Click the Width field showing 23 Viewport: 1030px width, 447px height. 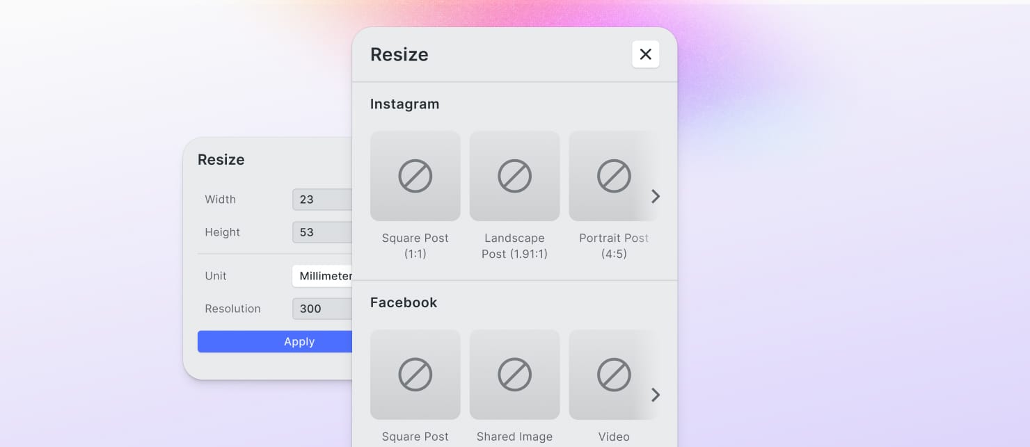click(322, 200)
